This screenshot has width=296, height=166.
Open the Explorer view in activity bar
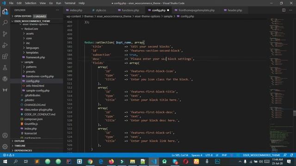pyautogui.click(x=5, y=12)
